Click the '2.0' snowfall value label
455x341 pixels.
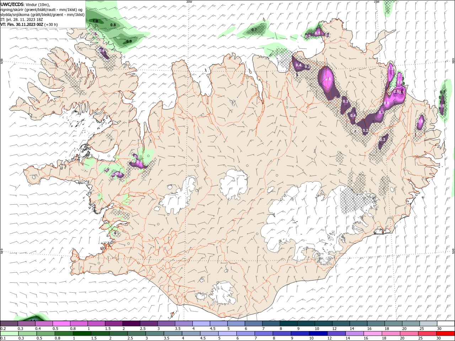pyautogui.click(x=397, y=92)
